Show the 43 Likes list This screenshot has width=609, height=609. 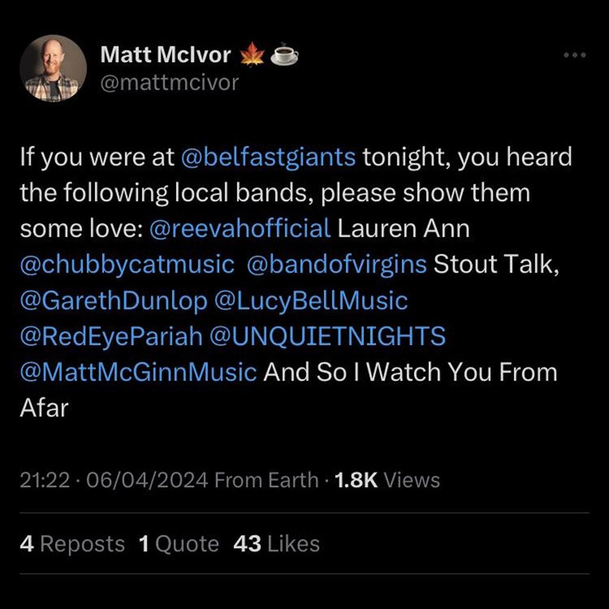click(277, 544)
